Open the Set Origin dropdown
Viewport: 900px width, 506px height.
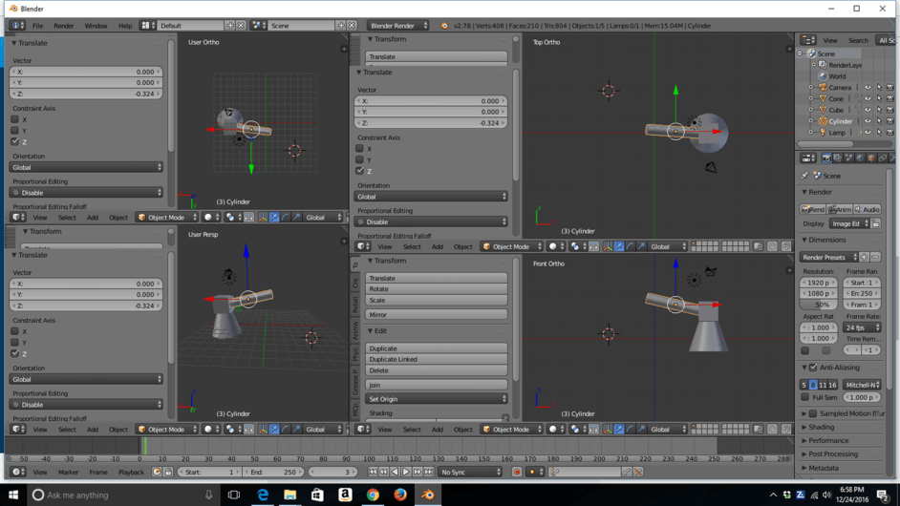point(437,399)
